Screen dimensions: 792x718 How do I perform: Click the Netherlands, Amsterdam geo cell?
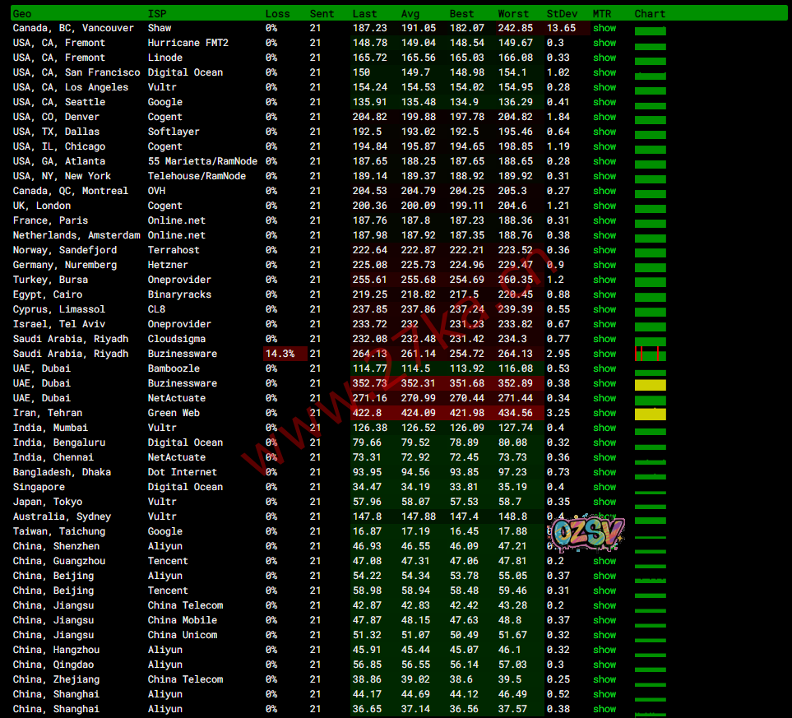76,235
